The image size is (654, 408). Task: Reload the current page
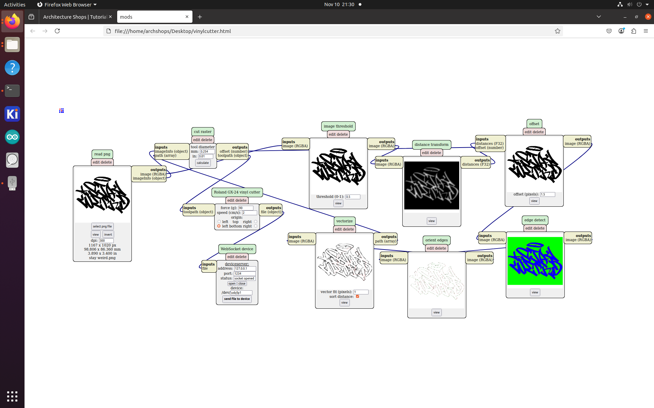(x=57, y=31)
